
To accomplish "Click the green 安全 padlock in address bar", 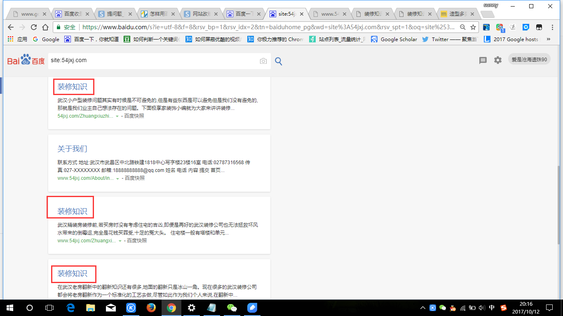I will (x=68, y=27).
